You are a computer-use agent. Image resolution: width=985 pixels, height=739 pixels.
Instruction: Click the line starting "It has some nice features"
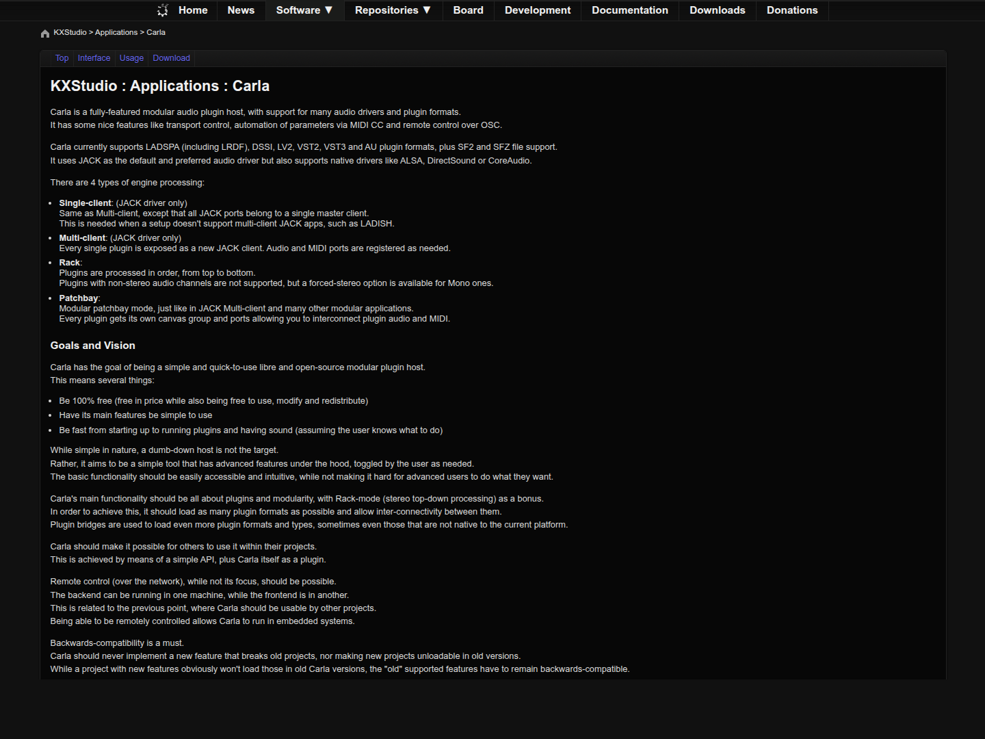click(276, 125)
